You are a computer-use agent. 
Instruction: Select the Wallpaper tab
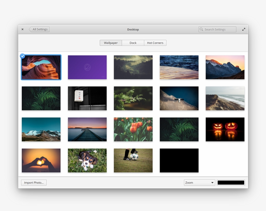pyautogui.click(x=111, y=43)
